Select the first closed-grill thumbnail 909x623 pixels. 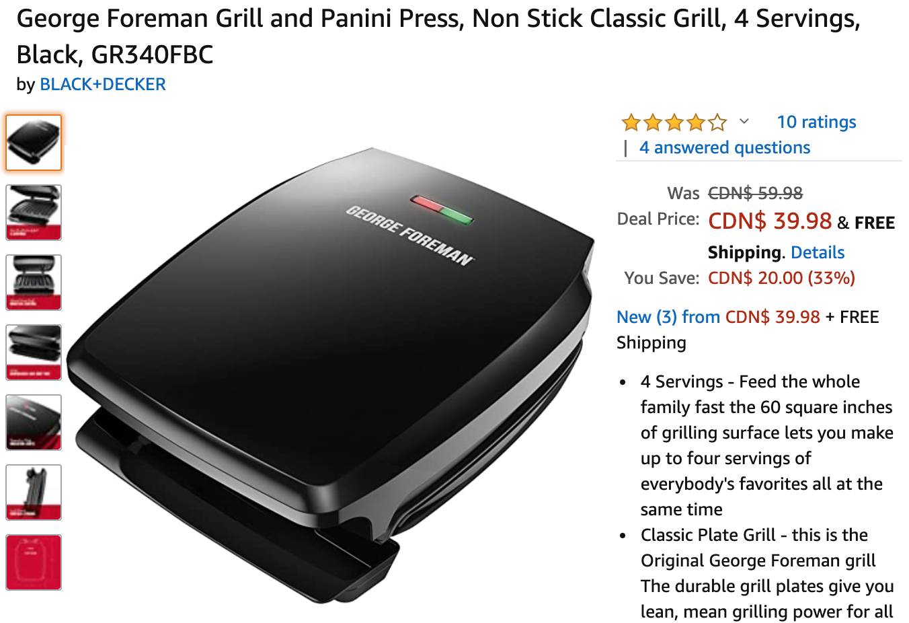pos(34,143)
